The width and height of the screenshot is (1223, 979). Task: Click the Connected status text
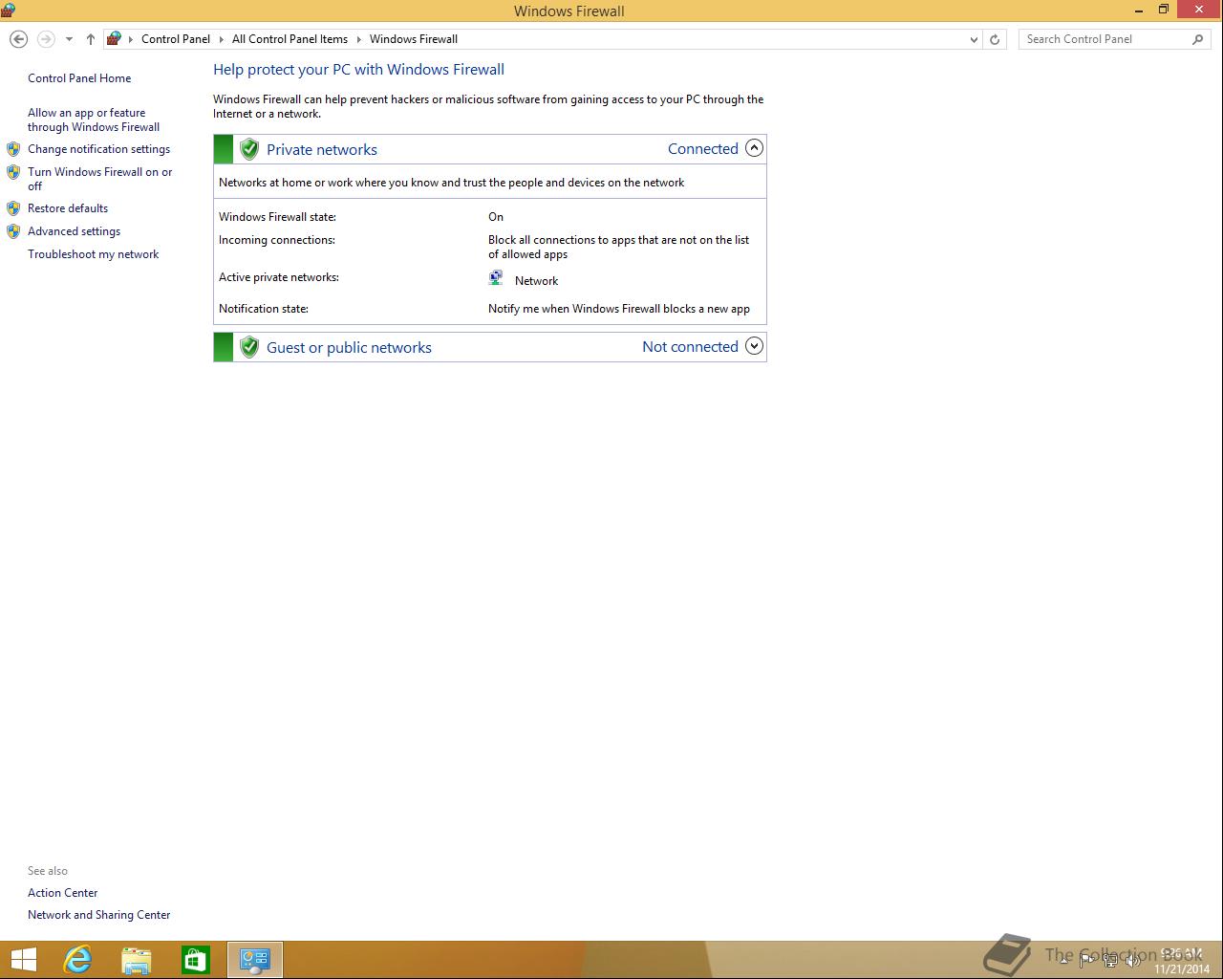click(x=703, y=148)
